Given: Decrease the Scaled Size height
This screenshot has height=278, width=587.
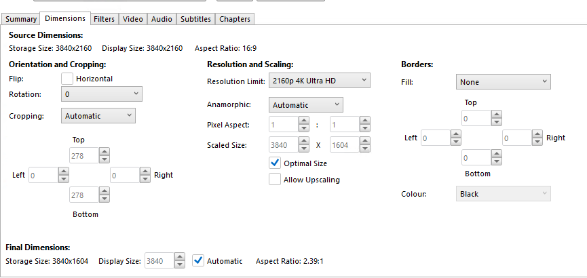Looking at the screenshot, I should [365, 148].
